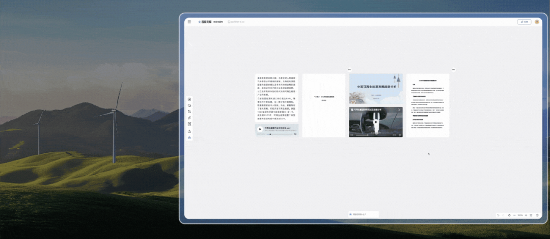
Task: Click the blue AI assistant icon in left toolbar
Action: [189, 138]
